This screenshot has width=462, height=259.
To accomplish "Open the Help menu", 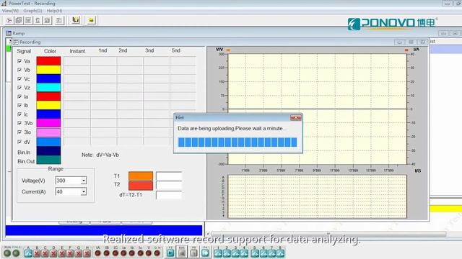I will click(55, 11).
